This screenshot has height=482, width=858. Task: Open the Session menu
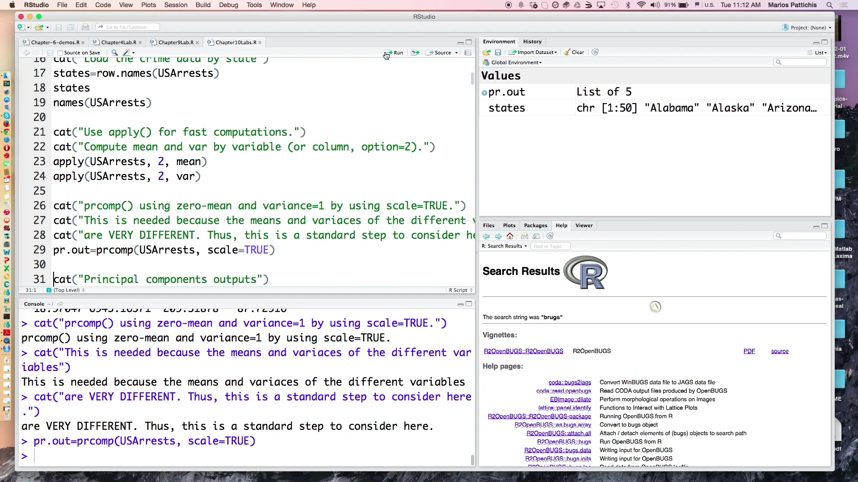click(x=176, y=5)
